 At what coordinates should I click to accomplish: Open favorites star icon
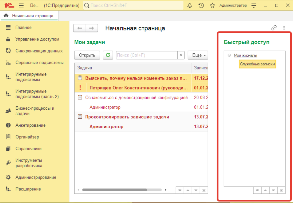[212, 5]
